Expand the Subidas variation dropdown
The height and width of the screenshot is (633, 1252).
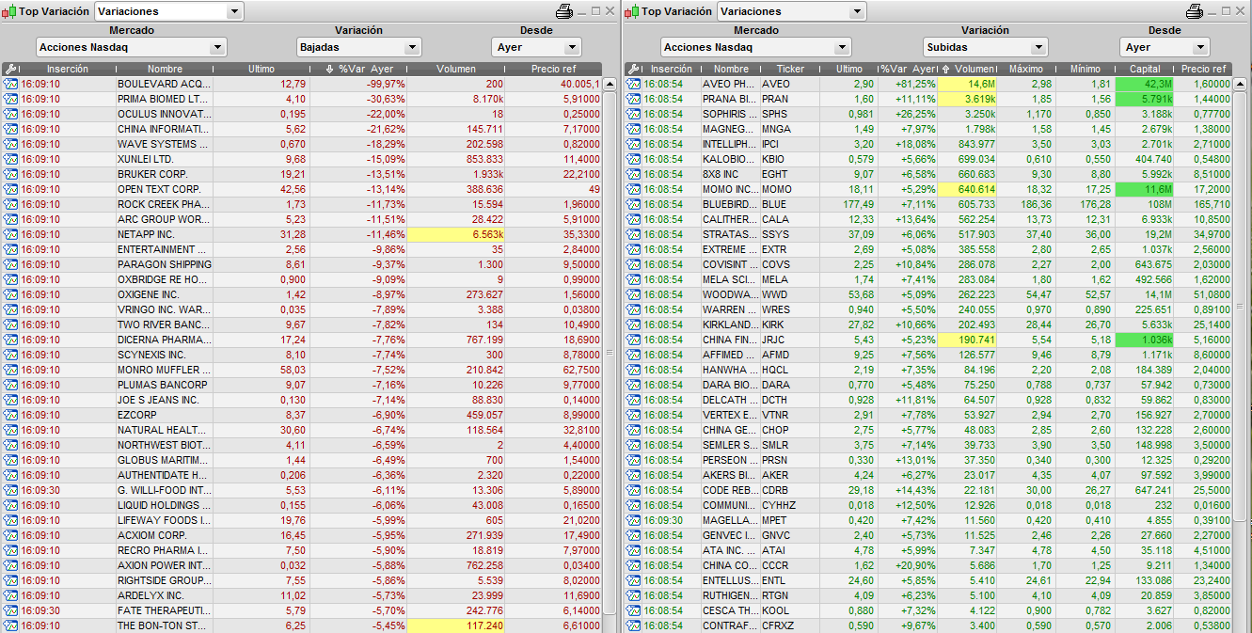pyautogui.click(x=986, y=47)
